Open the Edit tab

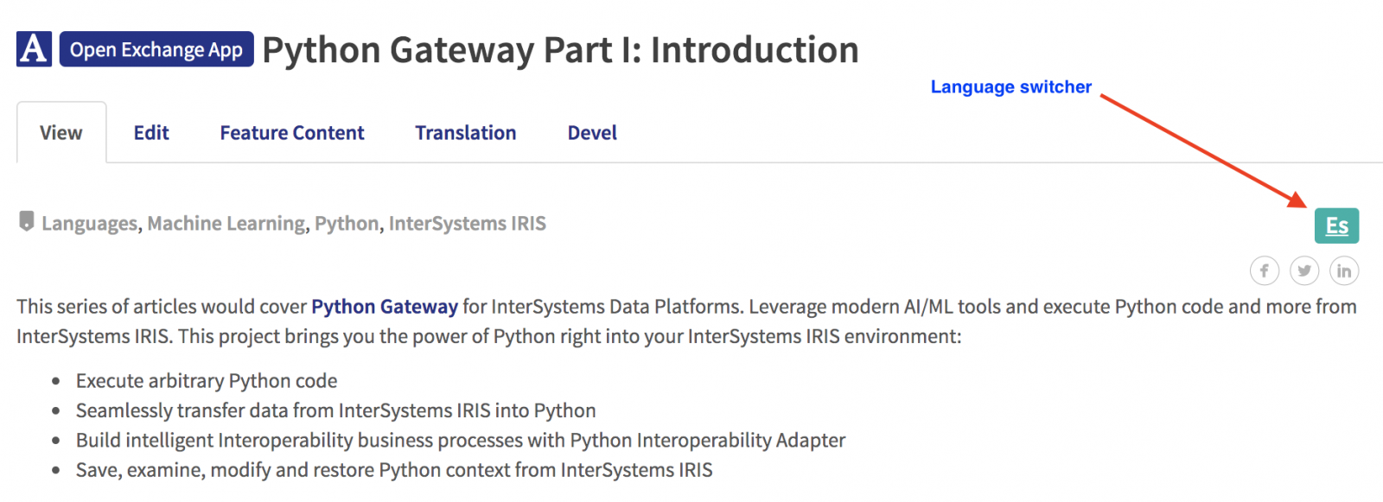click(x=151, y=132)
